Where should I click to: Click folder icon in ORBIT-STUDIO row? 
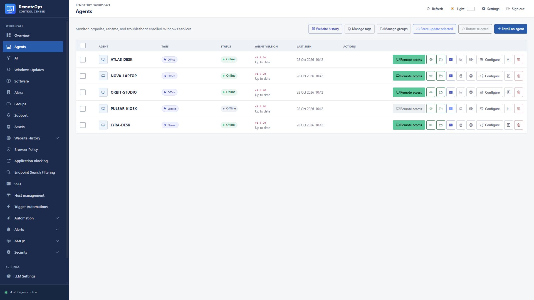pos(441,92)
